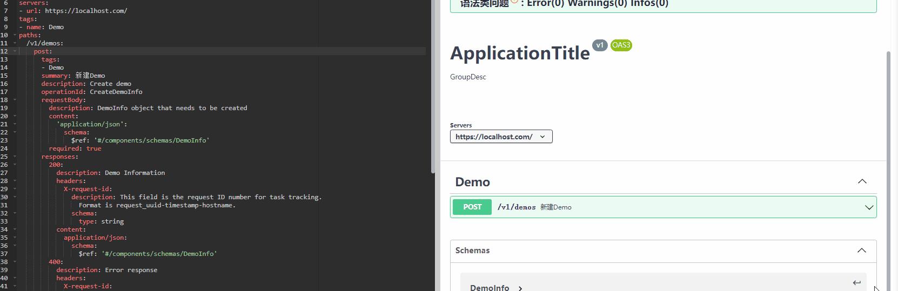Click the 'application/json:' key on line 35
The image size is (898, 291).
click(96, 238)
